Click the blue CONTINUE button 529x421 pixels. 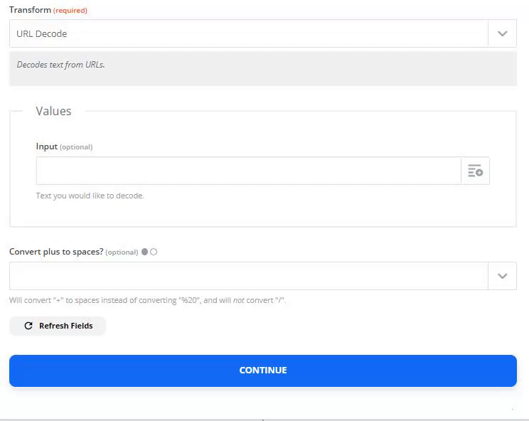point(263,371)
